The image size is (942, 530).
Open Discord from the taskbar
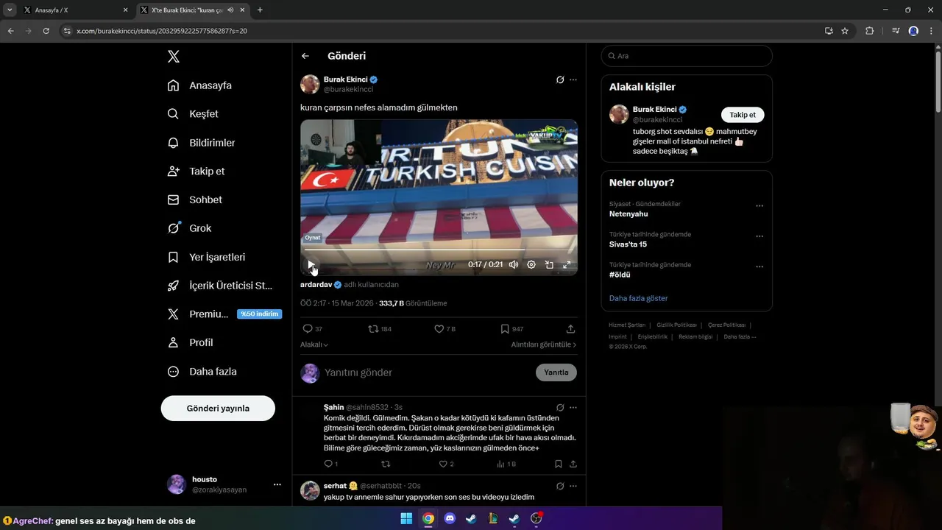click(x=450, y=518)
